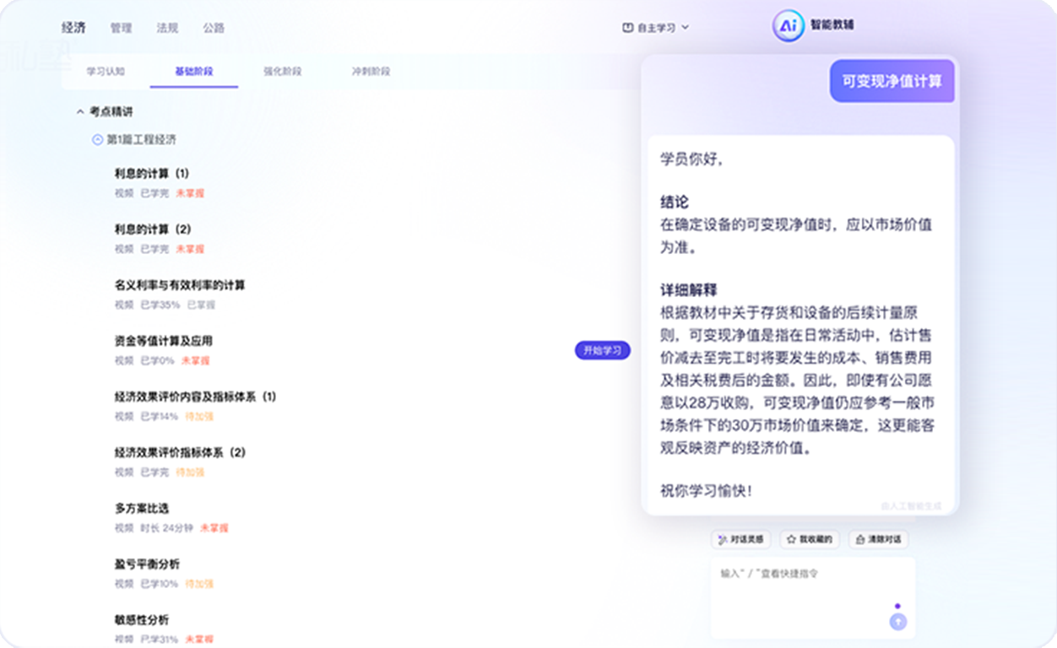The height and width of the screenshot is (648, 1057).
Task: Click the 可变现净值计算 message bubble
Action: (892, 81)
